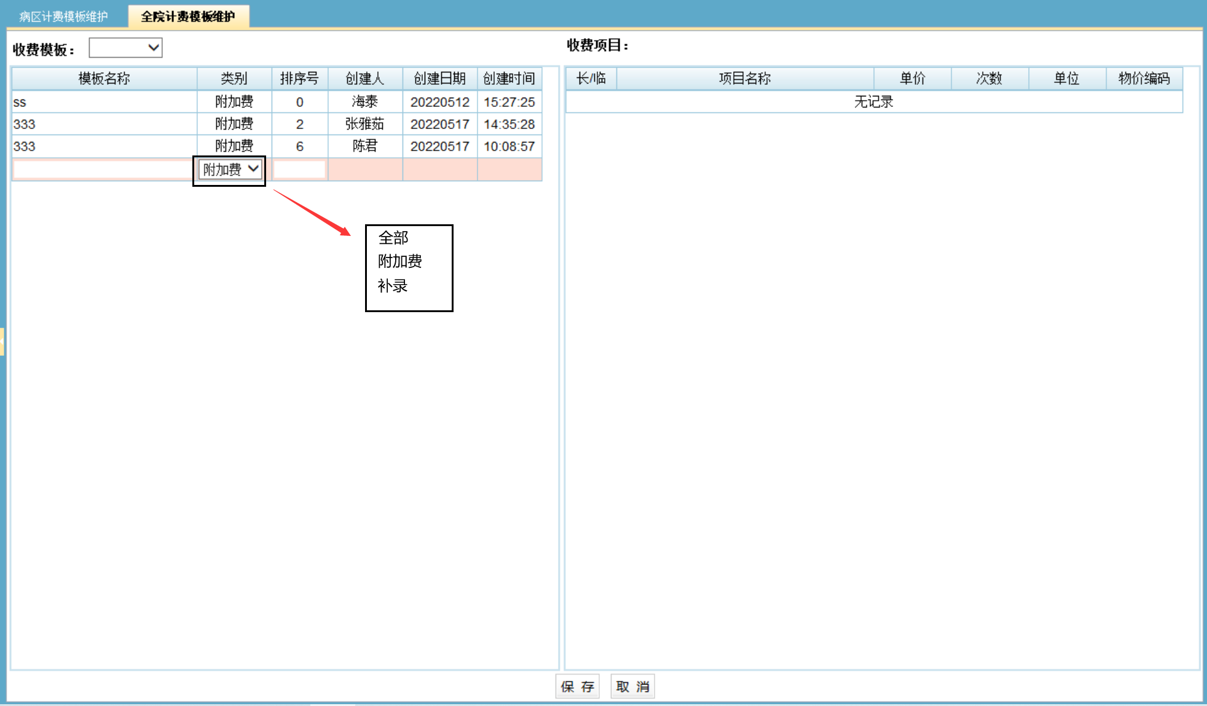
Task: Click the 模板名称 column header
Action: tap(104, 79)
